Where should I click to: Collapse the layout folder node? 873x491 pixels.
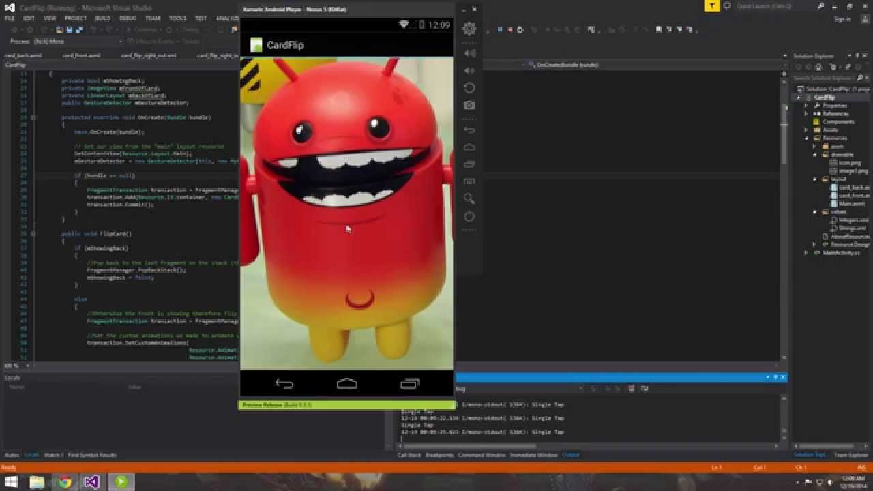point(814,179)
